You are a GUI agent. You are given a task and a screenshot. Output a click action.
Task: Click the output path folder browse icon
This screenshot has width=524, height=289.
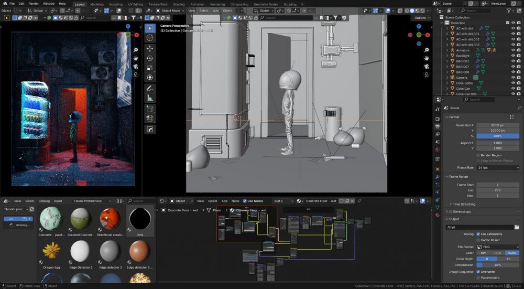point(517,227)
